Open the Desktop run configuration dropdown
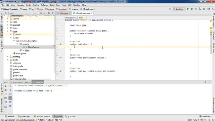 click(179, 9)
